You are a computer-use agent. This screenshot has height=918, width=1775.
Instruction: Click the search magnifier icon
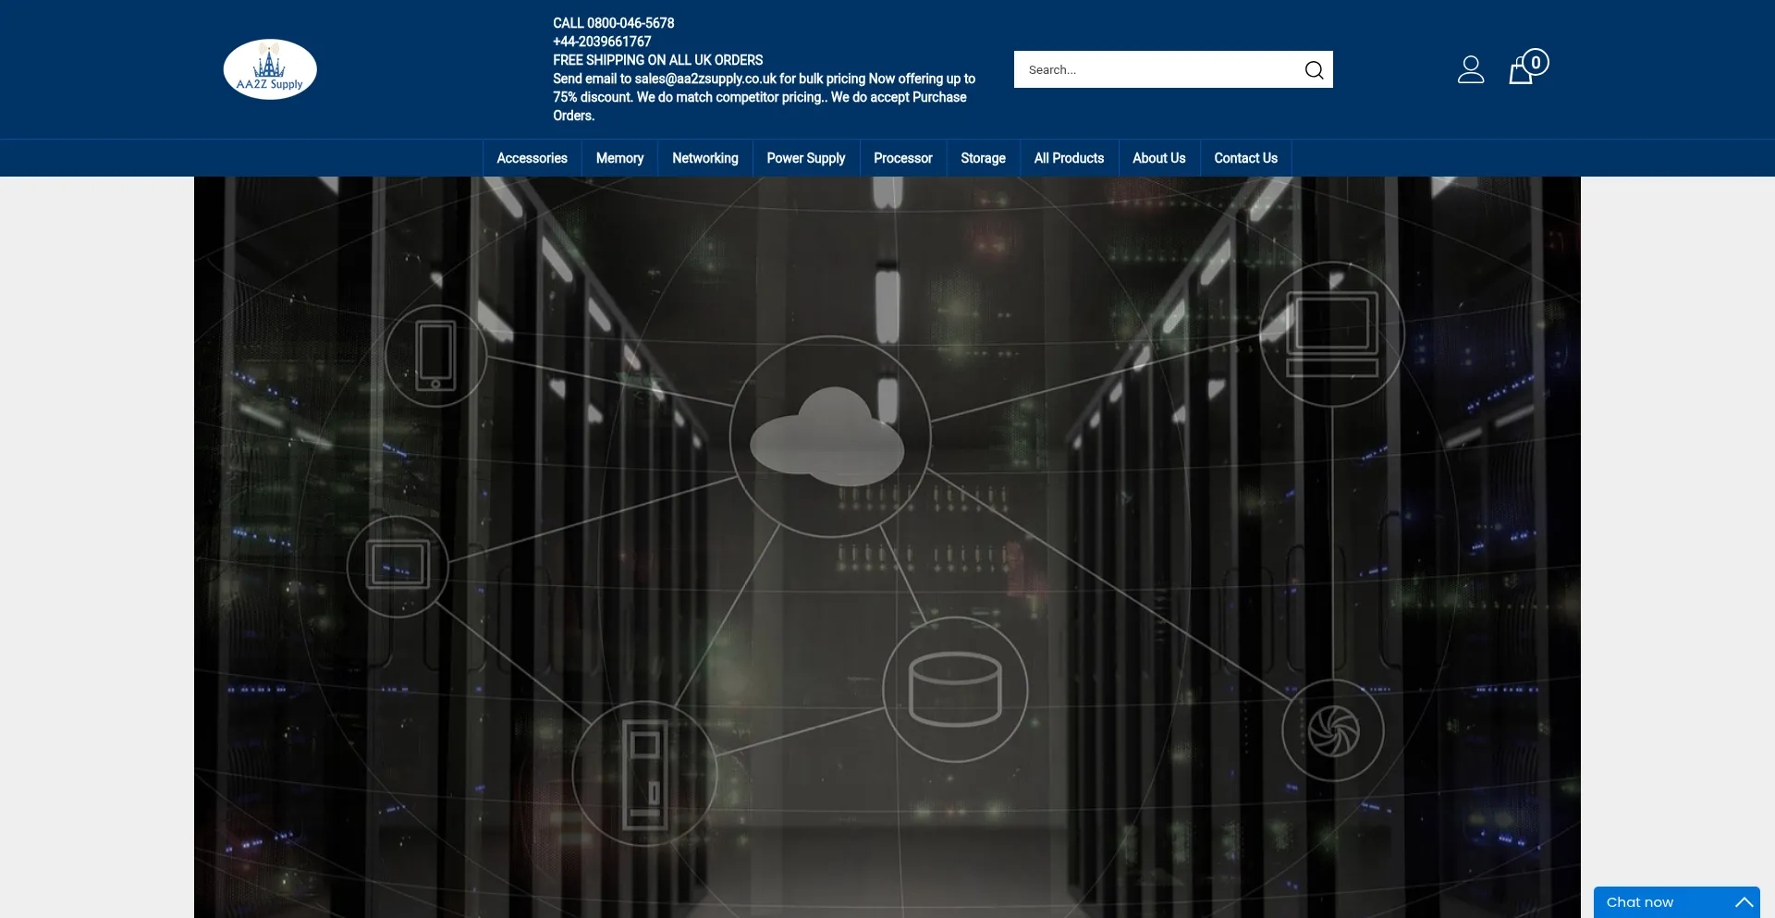pos(1314,70)
